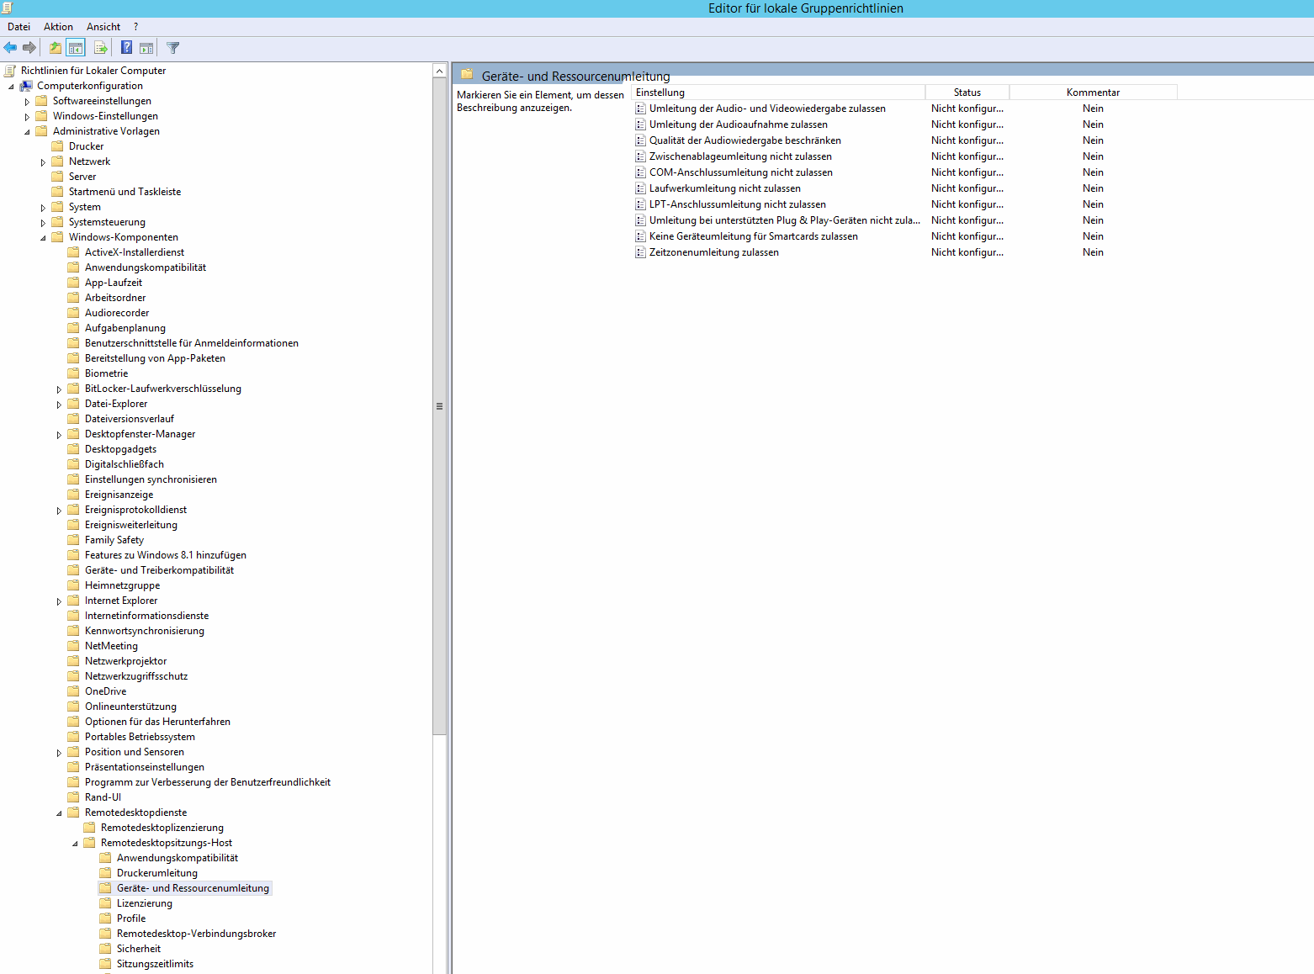Screen dimensions: 1314x974
Task: Expand the Netzwerk folder node
Action: [x=43, y=162]
